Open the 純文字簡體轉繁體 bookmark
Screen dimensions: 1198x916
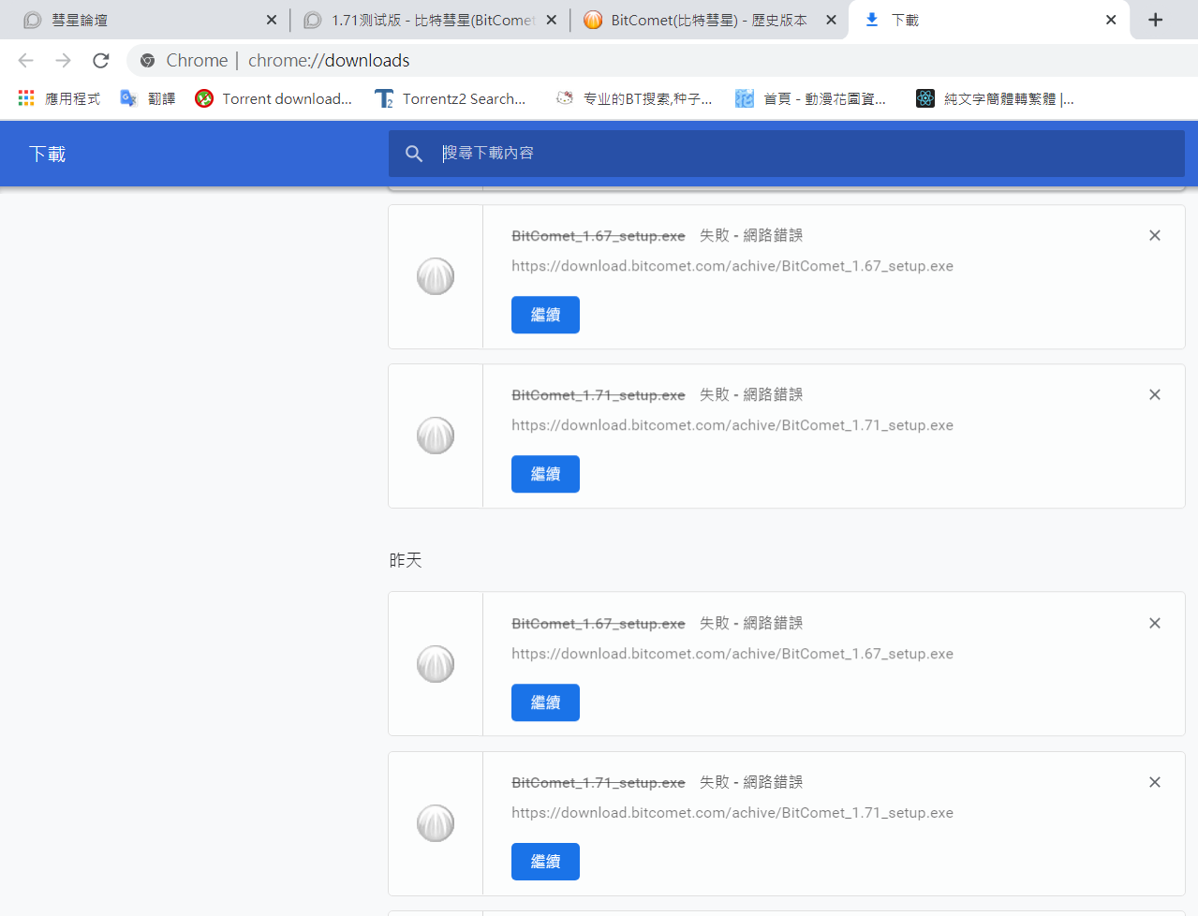click(x=995, y=98)
